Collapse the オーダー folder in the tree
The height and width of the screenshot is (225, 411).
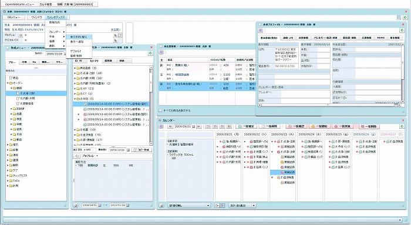[x=8, y=83]
